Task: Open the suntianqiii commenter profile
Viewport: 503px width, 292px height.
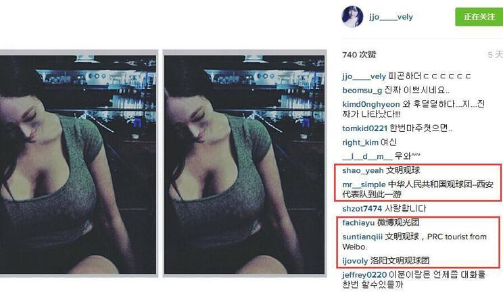Action: click(x=362, y=237)
